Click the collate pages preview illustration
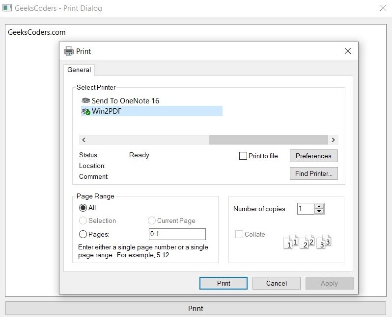The height and width of the screenshot is (317, 392). tap(307, 242)
